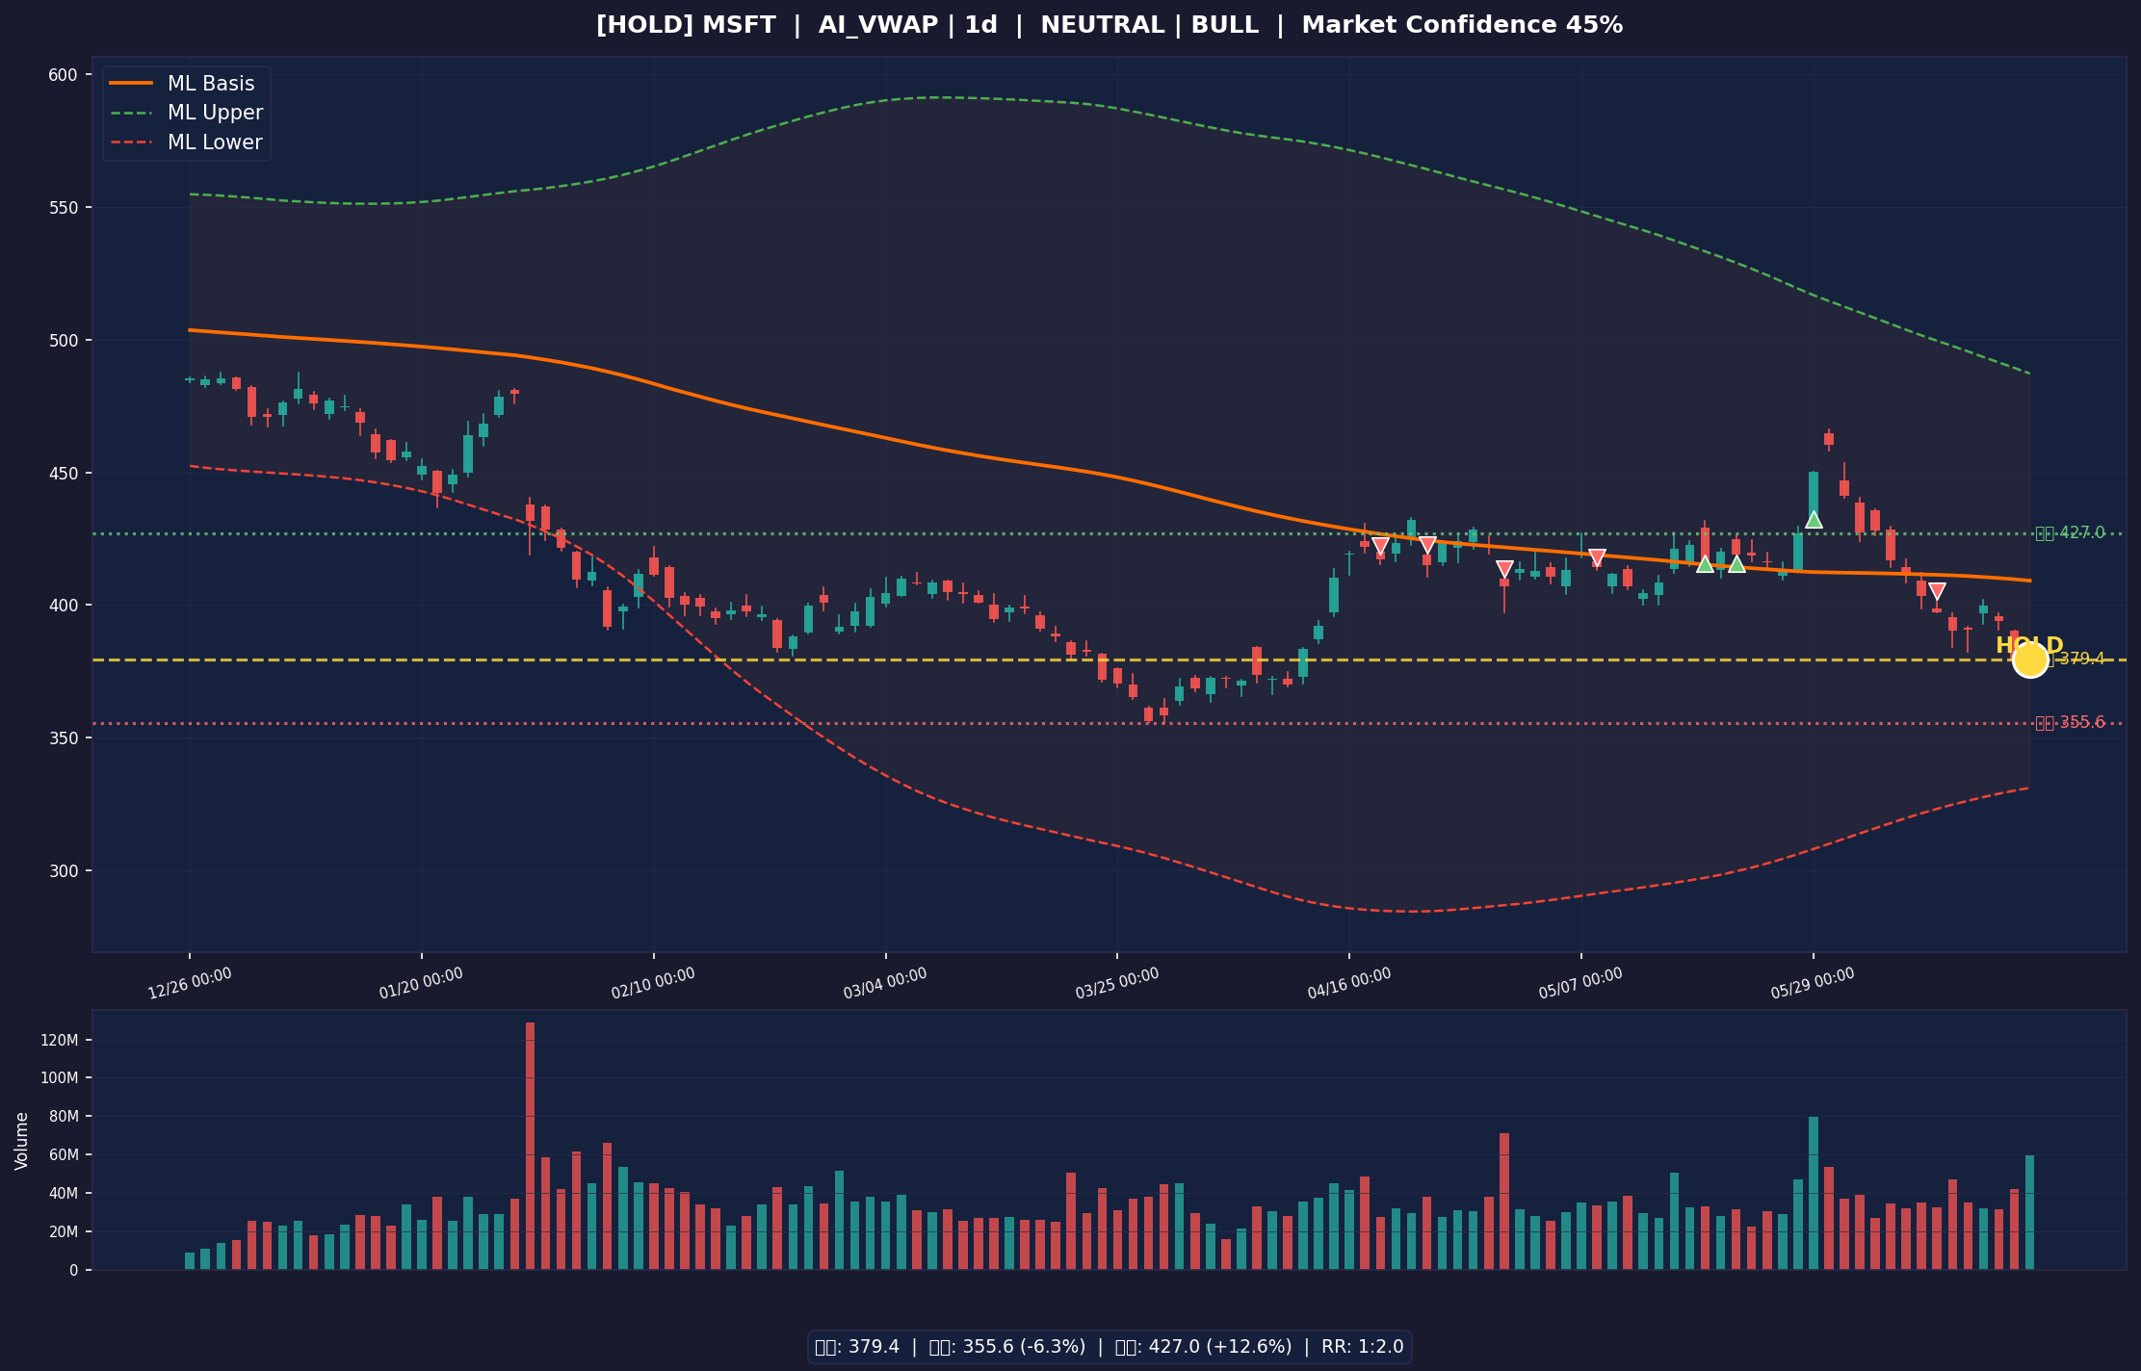Click the 379.4 entry price label at right edge

pos(2077,660)
